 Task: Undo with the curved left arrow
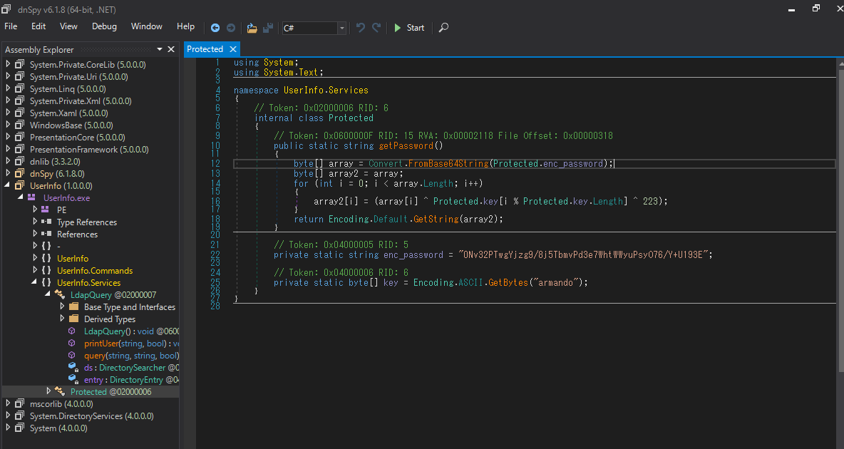pos(361,28)
